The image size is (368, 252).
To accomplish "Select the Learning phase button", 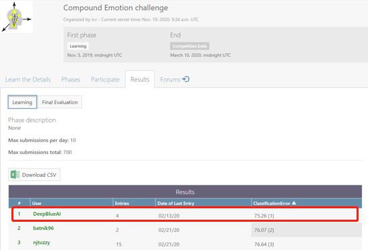I will coord(22,102).
